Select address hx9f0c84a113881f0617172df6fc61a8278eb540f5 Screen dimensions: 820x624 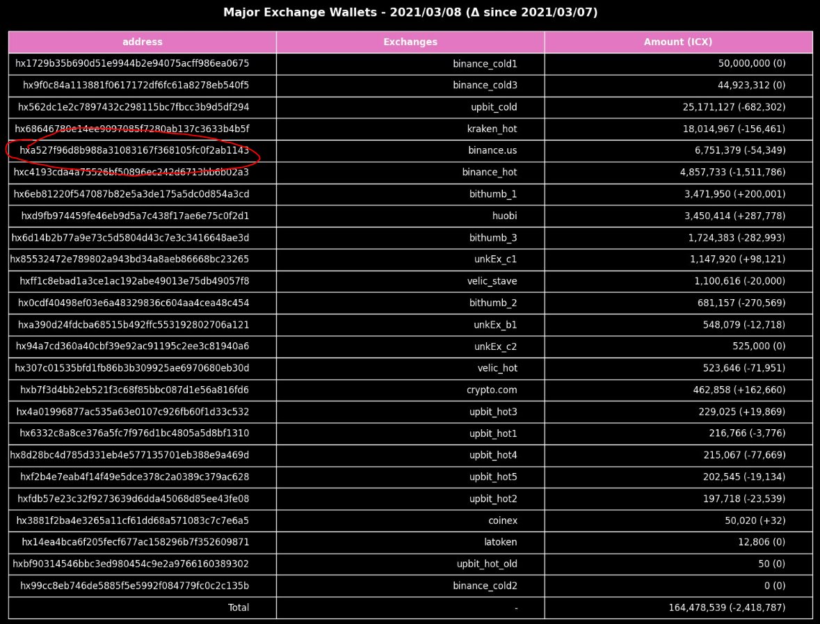pyautogui.click(x=136, y=86)
